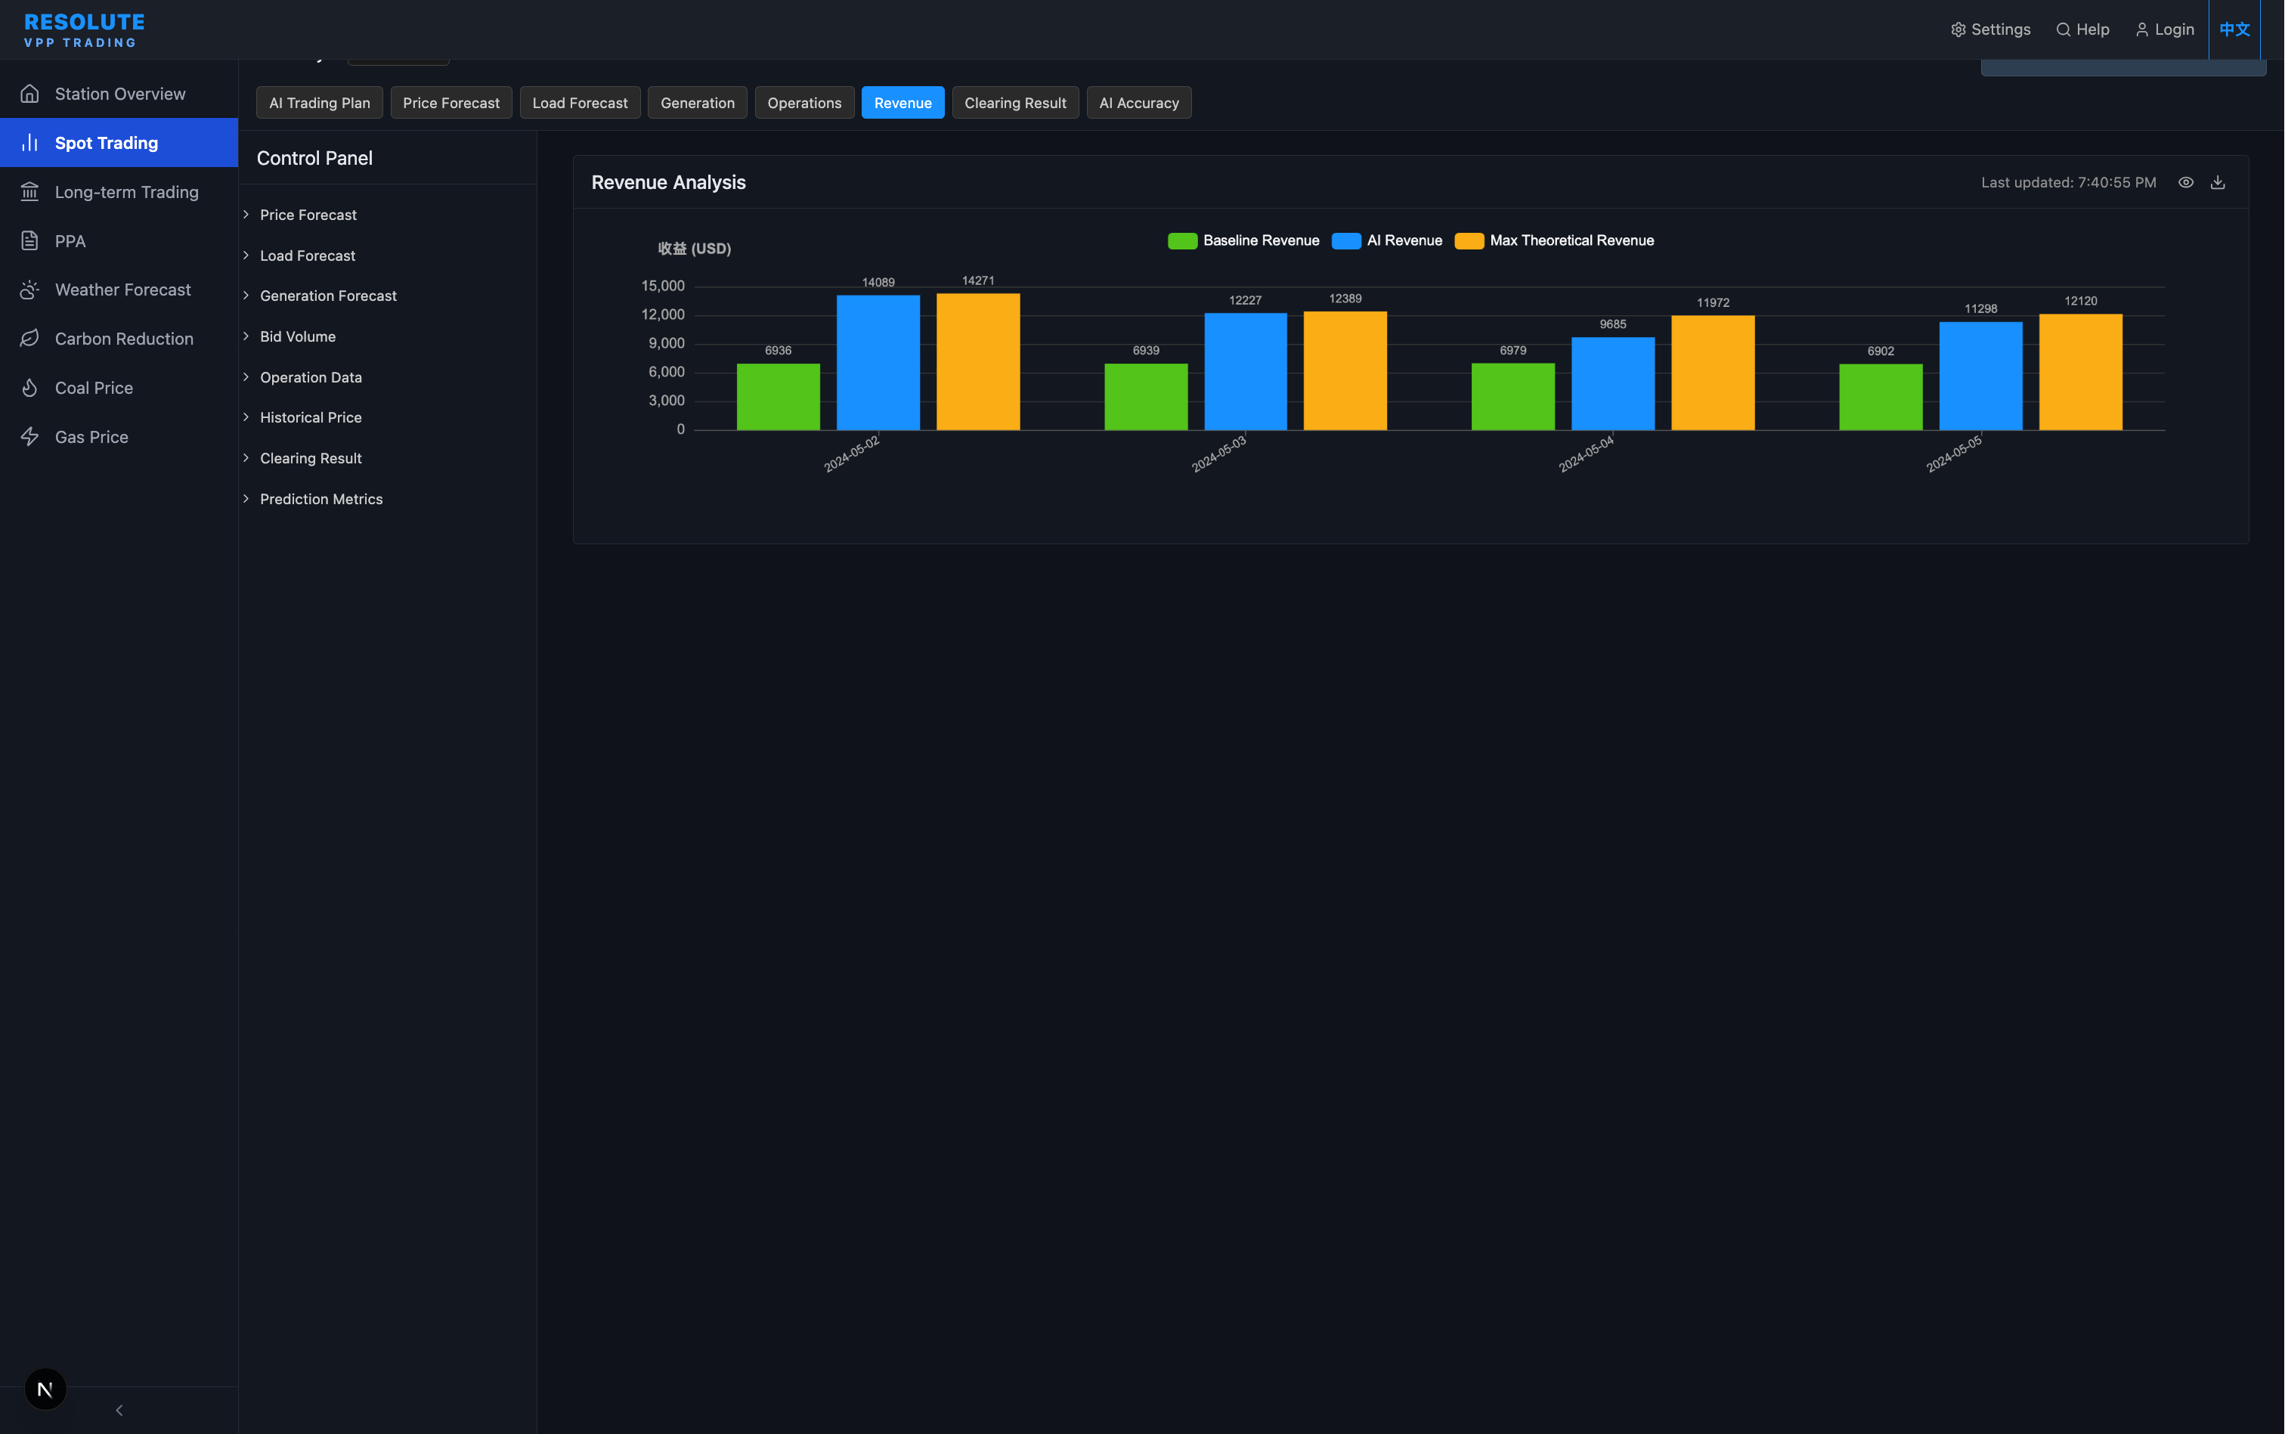This screenshot has width=2285, height=1434.
Task: Click the Help search icon
Action: tap(2063, 29)
